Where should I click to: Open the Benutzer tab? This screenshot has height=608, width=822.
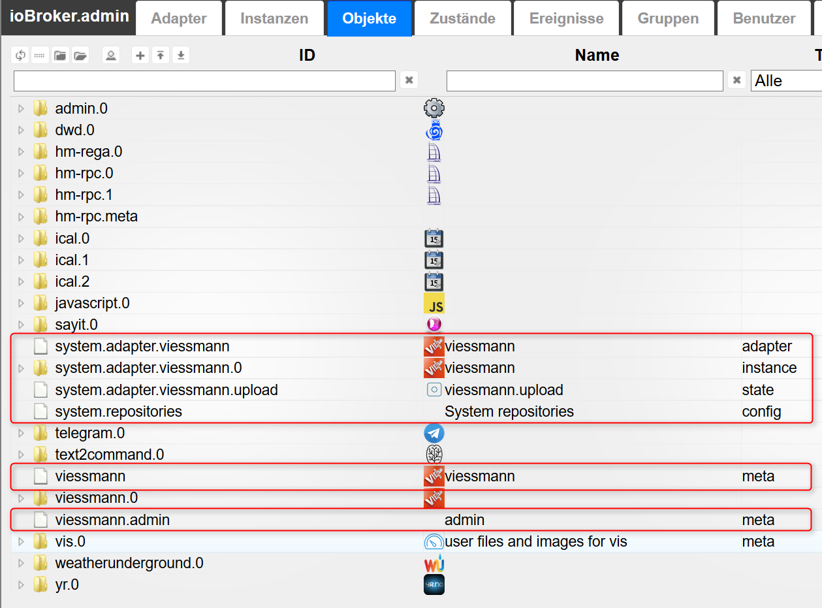764,18
